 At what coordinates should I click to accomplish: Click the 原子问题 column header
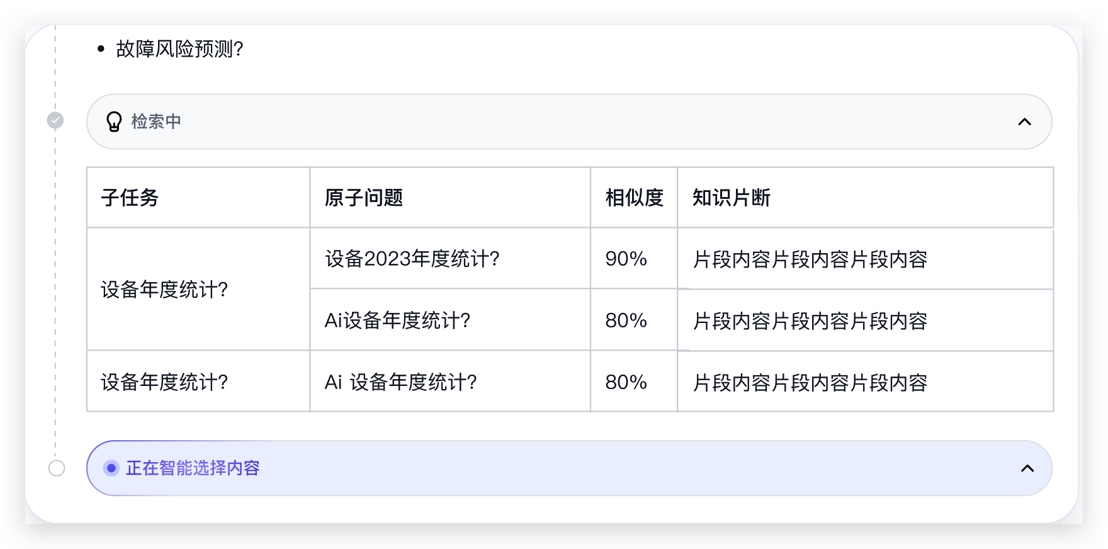tap(364, 198)
